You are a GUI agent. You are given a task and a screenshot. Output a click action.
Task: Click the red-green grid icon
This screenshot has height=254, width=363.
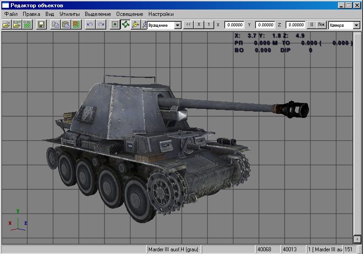click(76, 24)
